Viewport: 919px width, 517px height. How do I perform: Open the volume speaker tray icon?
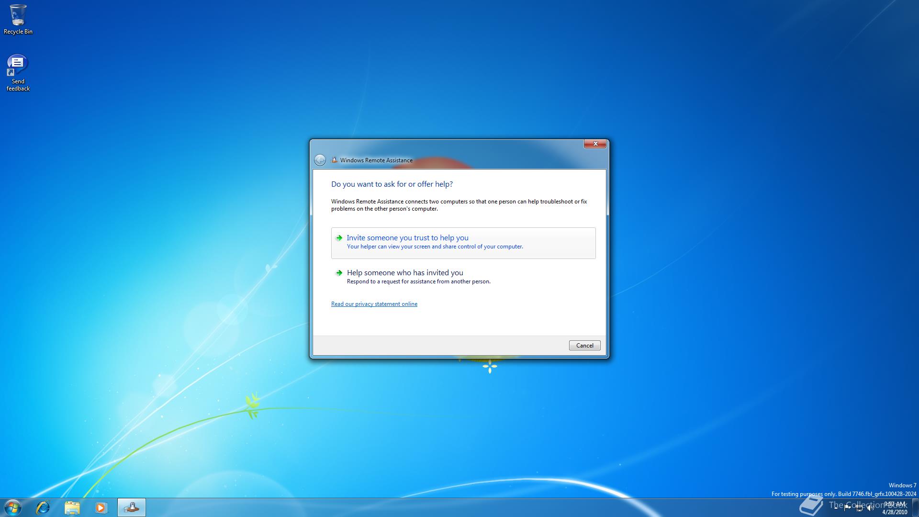[x=870, y=508]
